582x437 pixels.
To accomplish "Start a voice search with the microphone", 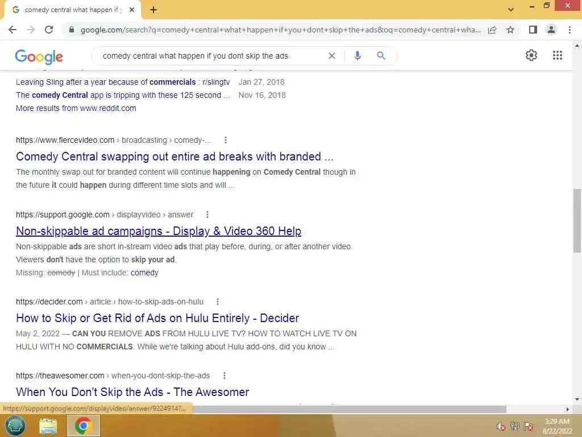I will [x=357, y=56].
